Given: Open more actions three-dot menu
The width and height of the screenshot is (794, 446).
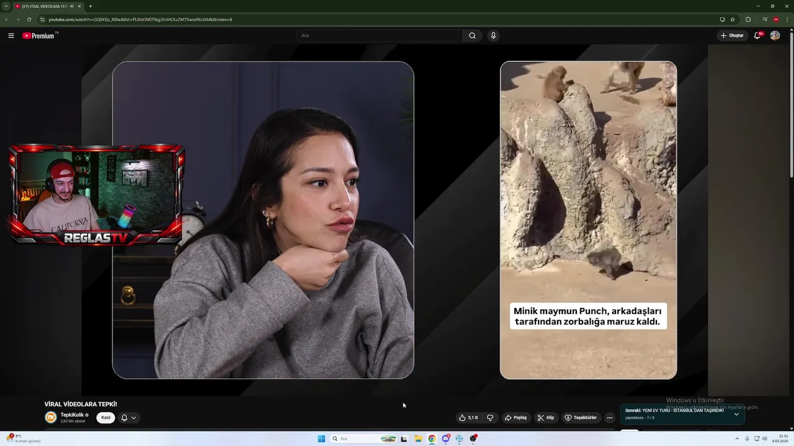Looking at the screenshot, I should click(609, 418).
